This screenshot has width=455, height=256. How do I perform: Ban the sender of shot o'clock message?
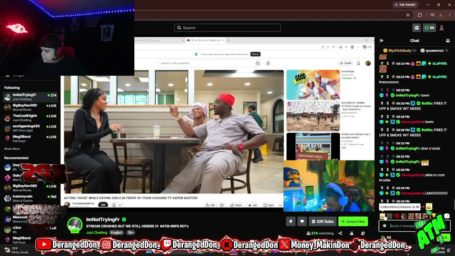[394, 143]
